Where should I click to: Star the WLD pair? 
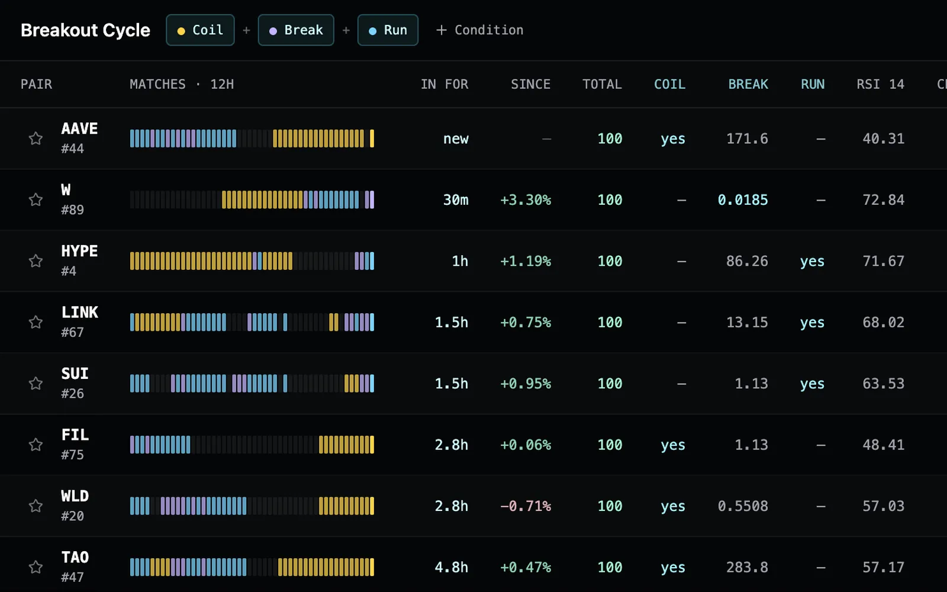coord(36,506)
